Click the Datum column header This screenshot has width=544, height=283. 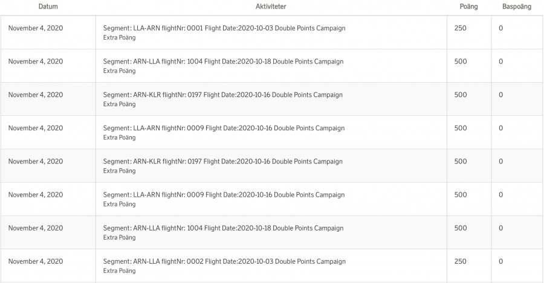click(48, 7)
